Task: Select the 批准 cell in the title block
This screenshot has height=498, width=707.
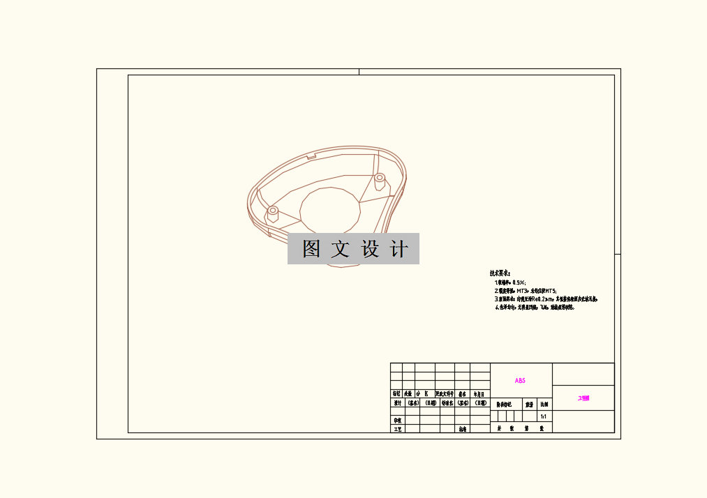Action: click(x=463, y=429)
